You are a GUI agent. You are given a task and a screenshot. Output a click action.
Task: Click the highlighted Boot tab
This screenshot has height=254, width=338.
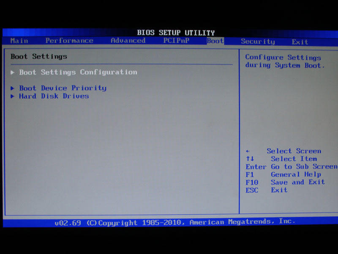click(x=215, y=41)
